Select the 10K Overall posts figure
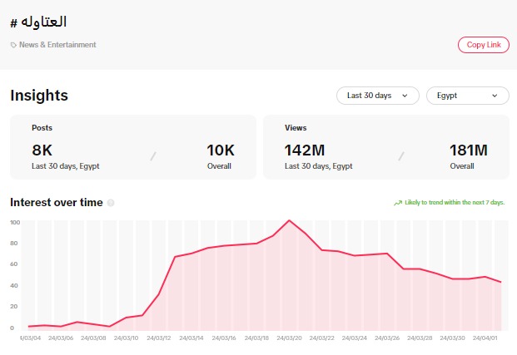This screenshot has height=355, width=517. [x=221, y=150]
